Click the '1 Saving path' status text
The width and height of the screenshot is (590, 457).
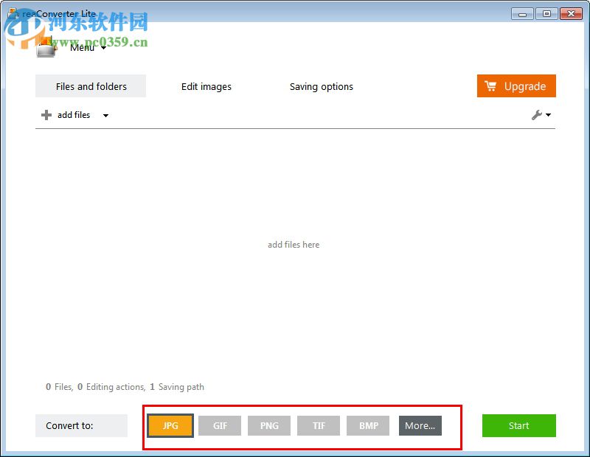[x=177, y=387]
